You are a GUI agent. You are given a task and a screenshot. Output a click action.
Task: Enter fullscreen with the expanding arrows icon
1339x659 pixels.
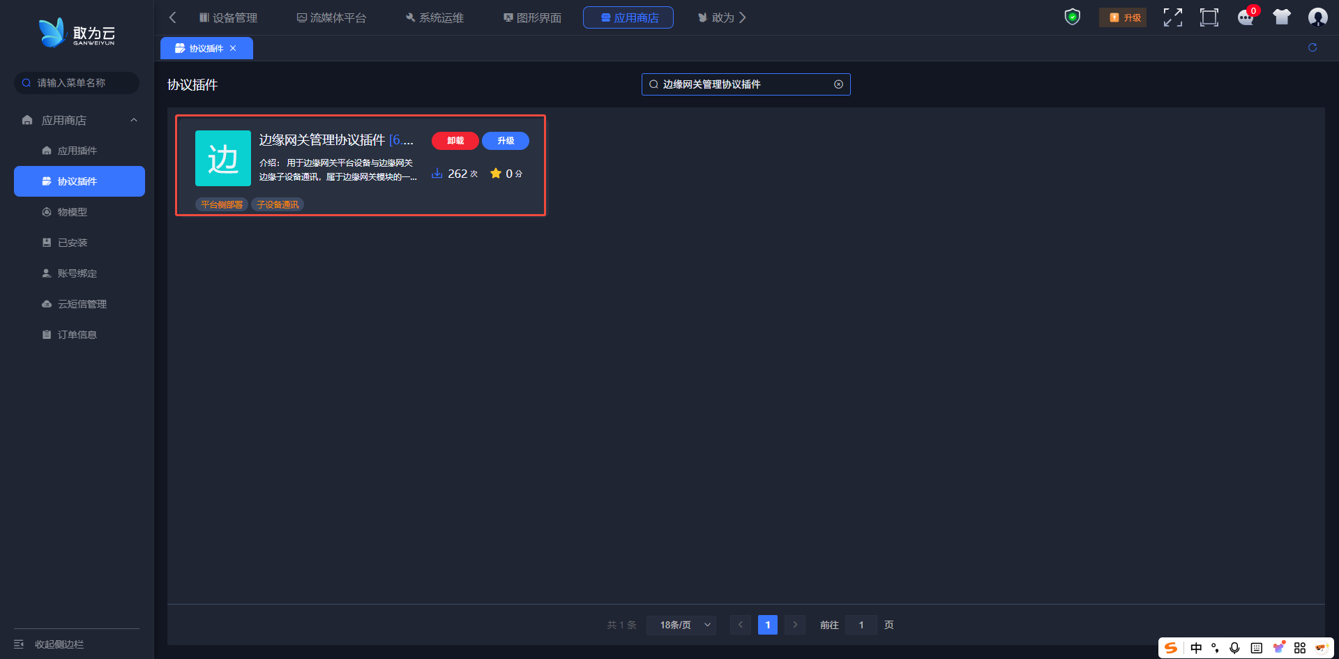point(1173,17)
